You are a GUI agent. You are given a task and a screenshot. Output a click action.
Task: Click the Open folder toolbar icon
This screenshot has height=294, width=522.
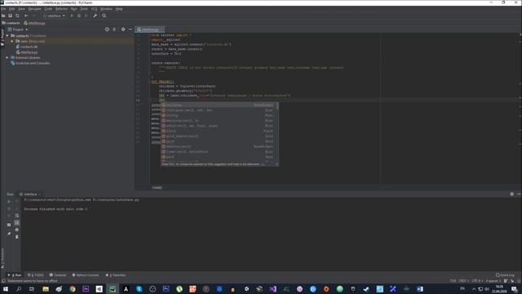(3, 16)
